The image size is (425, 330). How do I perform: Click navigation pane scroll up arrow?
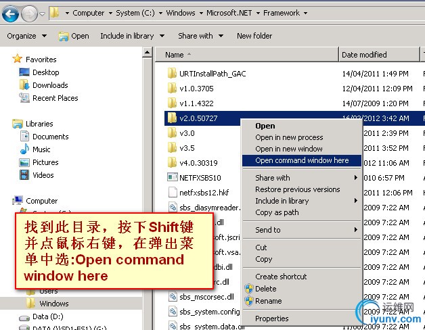pyautogui.click(x=147, y=52)
